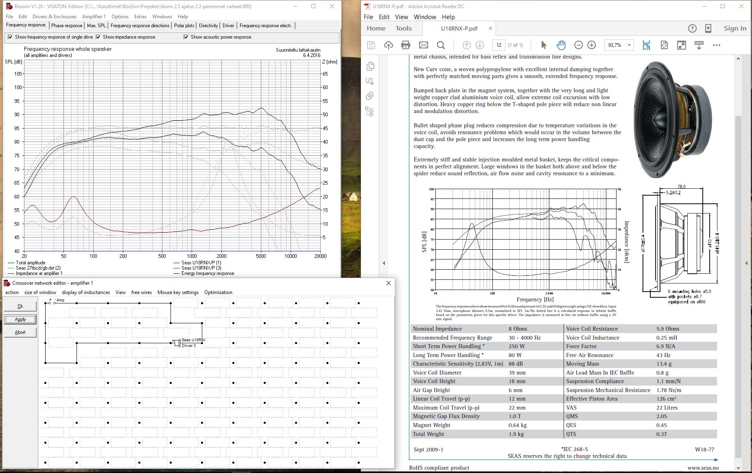Open the Acrobat Home tab
Image resolution: width=752 pixels, height=473 pixels.
coord(376,28)
